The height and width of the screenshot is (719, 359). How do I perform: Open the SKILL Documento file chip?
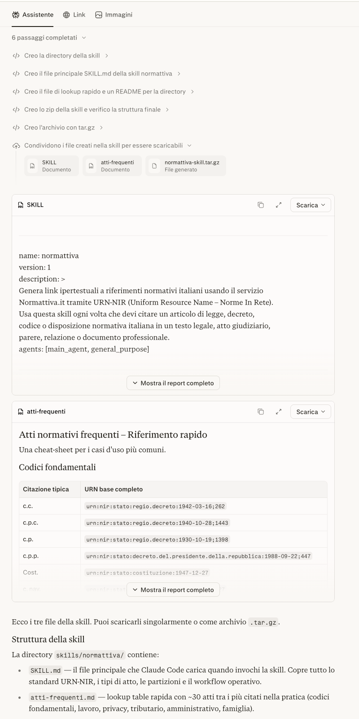point(52,166)
